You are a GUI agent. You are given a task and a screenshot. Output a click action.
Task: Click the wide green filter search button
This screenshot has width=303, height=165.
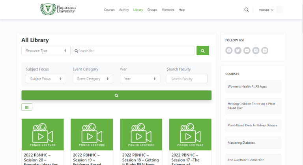point(116,95)
